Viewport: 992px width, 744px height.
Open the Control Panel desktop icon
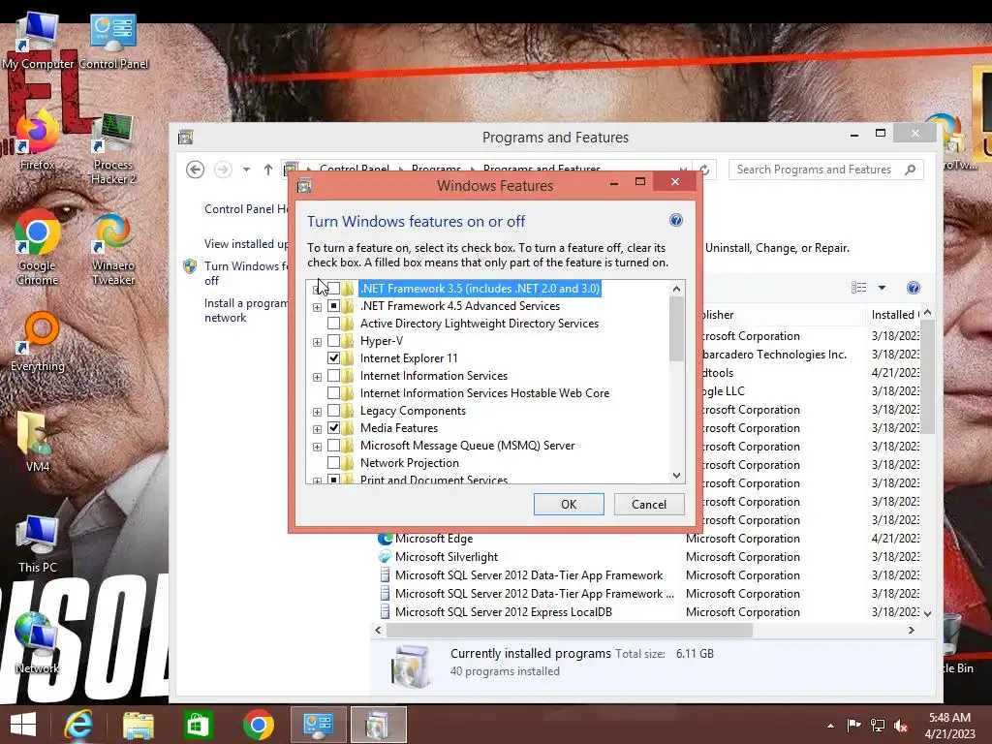113,41
